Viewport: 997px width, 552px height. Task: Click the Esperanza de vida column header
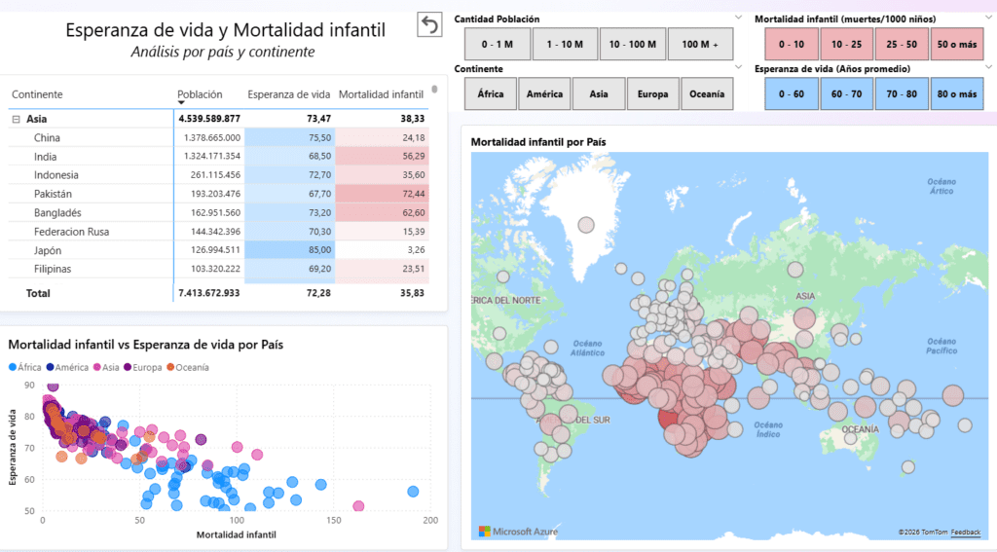coord(288,94)
